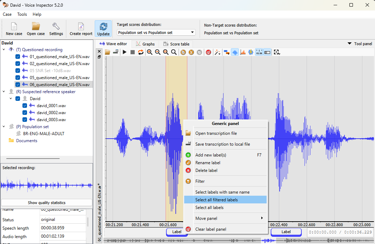Expand the Tool panel dropdown
This screenshot has height=244, width=375.
(360, 44)
